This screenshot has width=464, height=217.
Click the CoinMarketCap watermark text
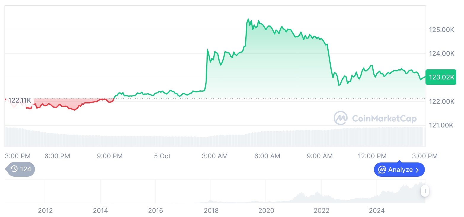click(x=384, y=119)
